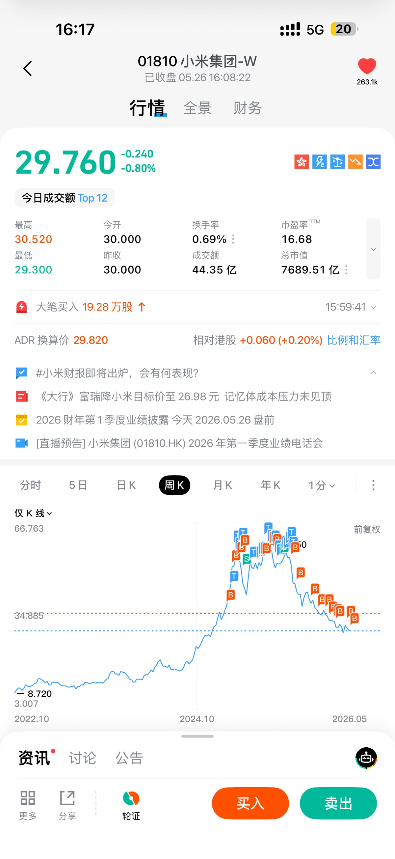
Task: Tap the green 卖出 sell button
Action: (x=338, y=803)
